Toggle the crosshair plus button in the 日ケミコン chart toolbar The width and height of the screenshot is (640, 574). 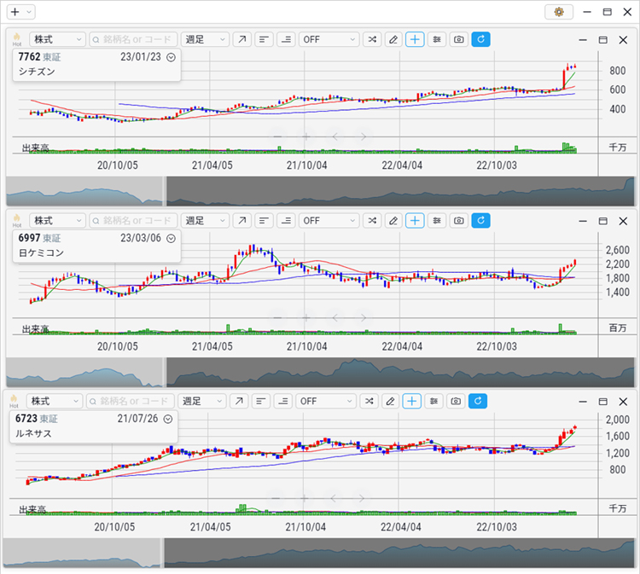click(415, 220)
